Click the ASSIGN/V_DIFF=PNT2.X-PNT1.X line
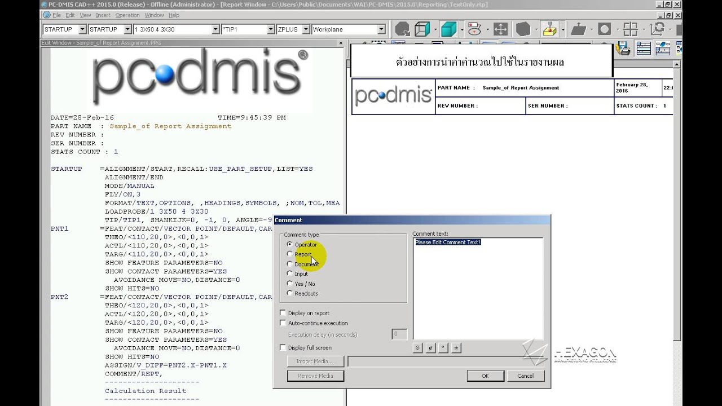The image size is (722, 406). click(165, 365)
